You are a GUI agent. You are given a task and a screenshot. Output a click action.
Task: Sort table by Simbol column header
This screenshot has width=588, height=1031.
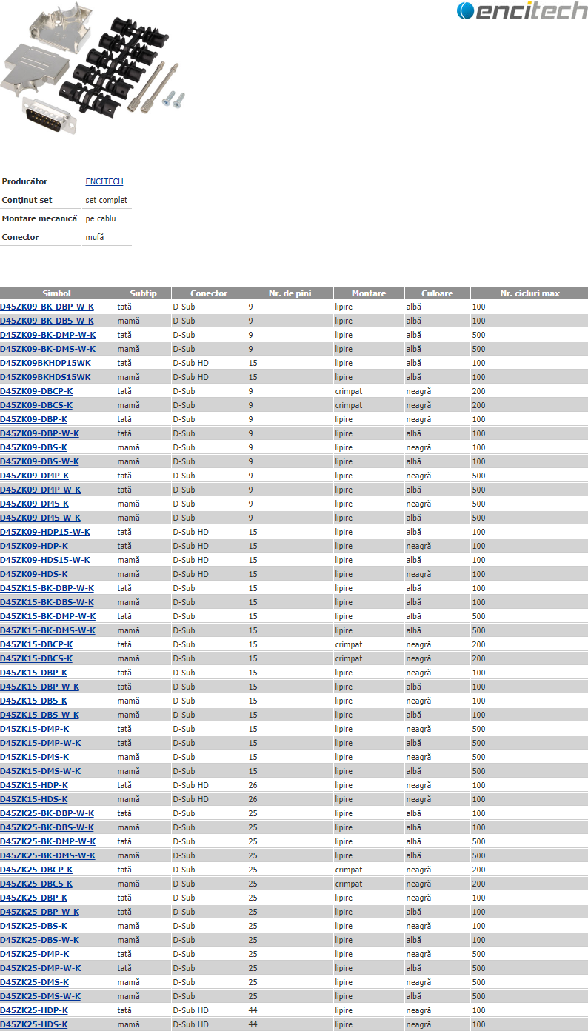click(57, 293)
